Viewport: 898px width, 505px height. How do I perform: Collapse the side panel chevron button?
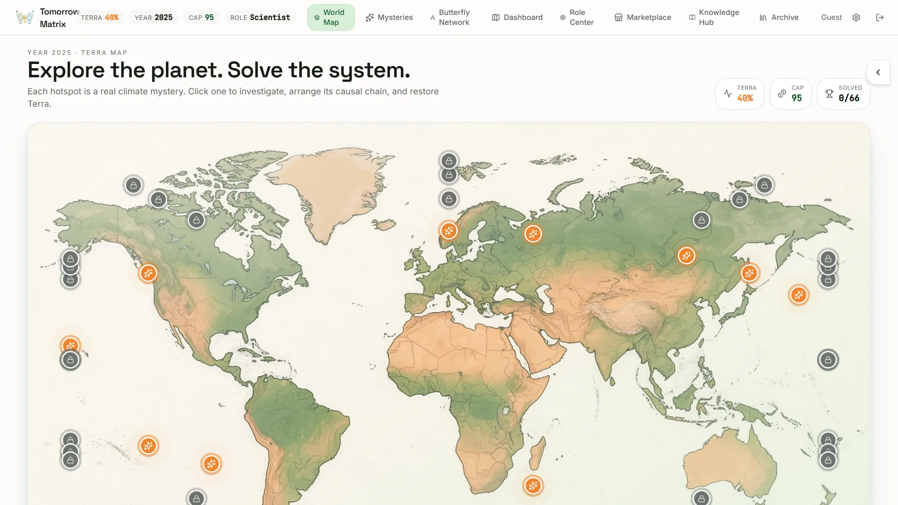click(x=878, y=72)
